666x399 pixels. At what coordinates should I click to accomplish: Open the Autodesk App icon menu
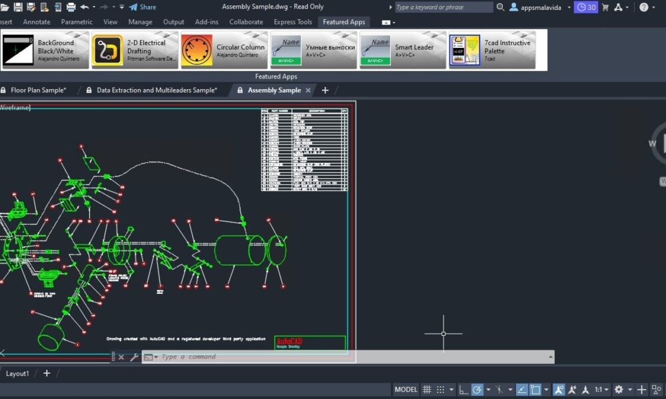tap(619, 7)
